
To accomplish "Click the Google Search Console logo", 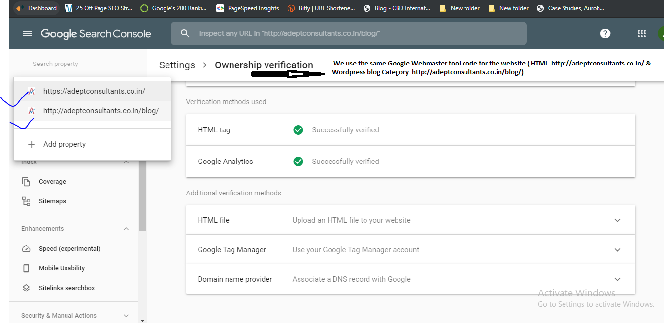I will pyautogui.click(x=96, y=33).
